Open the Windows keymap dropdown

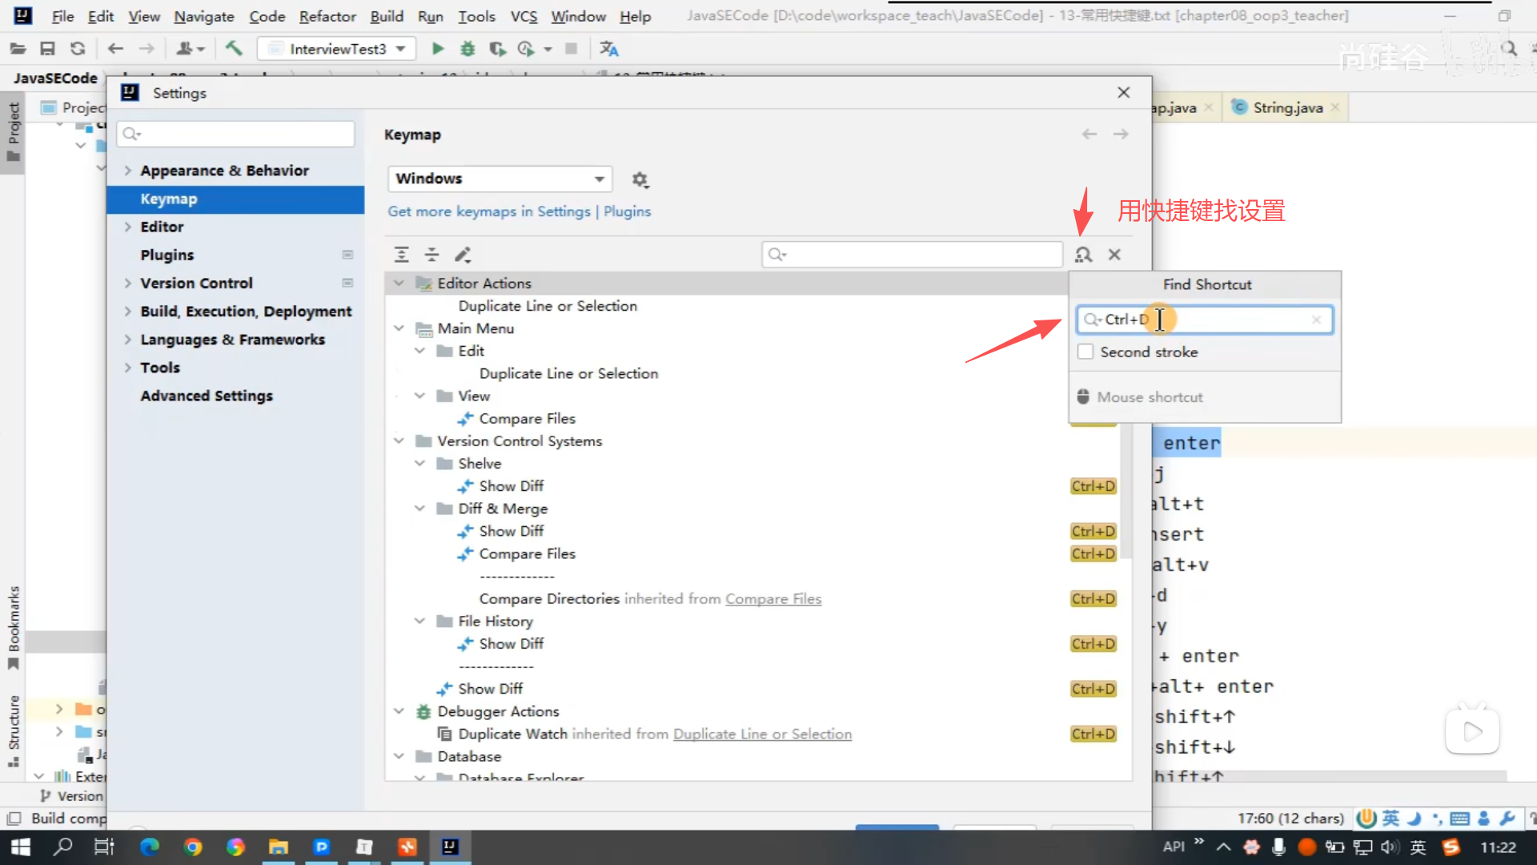(x=500, y=179)
